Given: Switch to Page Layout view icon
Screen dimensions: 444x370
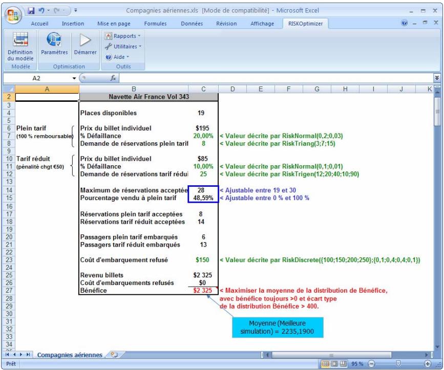Looking at the screenshot, I should pyautogui.click(x=335, y=363).
